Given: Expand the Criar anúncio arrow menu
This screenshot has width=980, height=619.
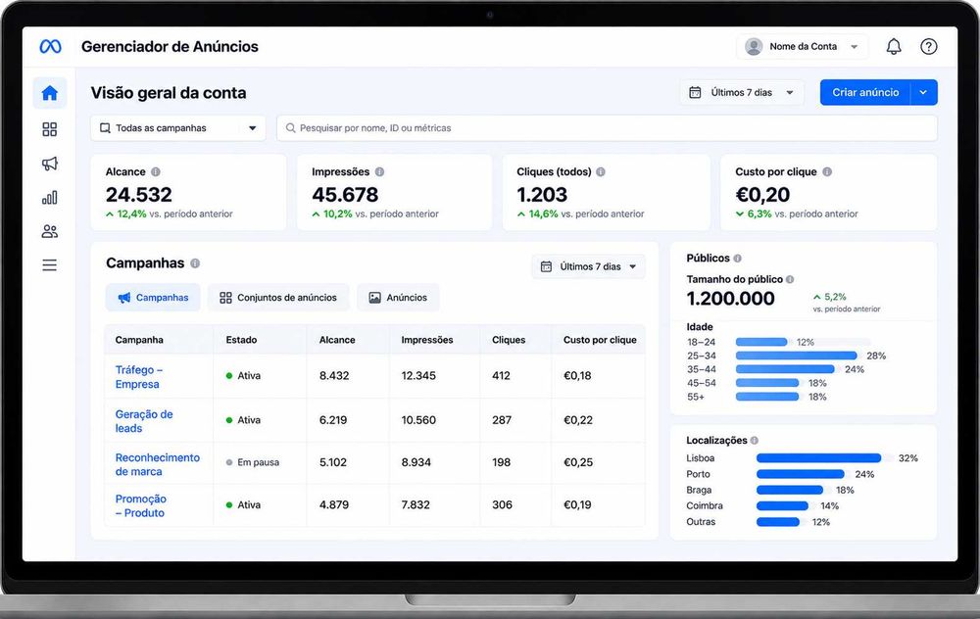Looking at the screenshot, I should pos(924,92).
